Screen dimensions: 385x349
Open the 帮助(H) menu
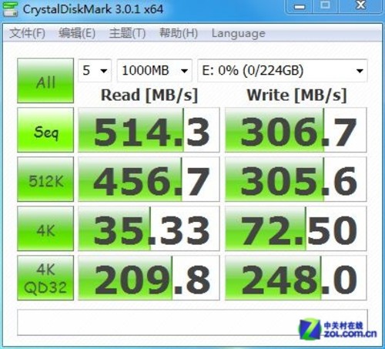coord(179,33)
